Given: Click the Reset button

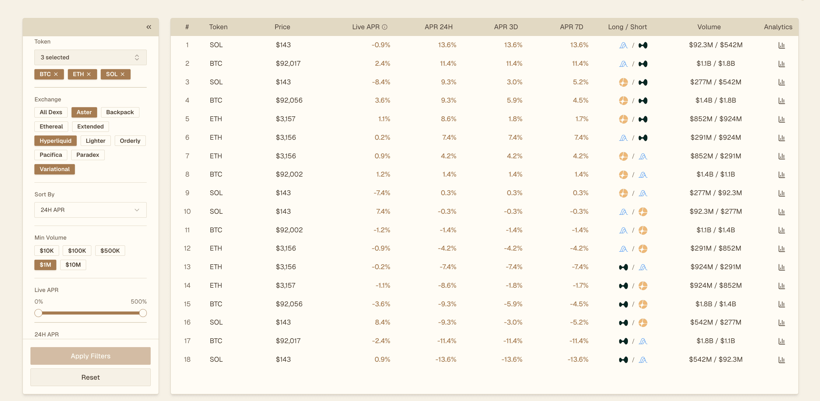Looking at the screenshot, I should point(90,377).
